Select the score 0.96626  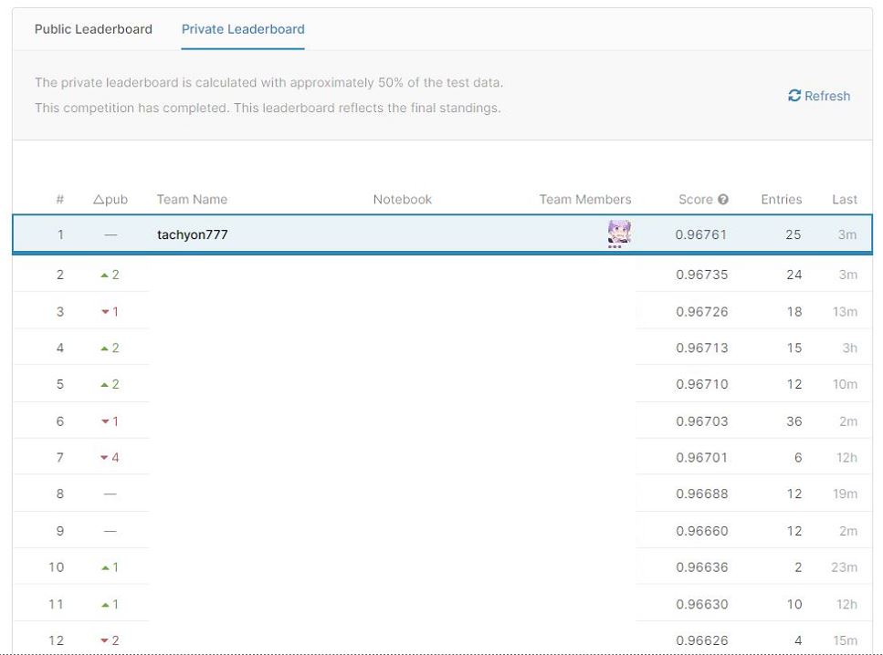701,640
